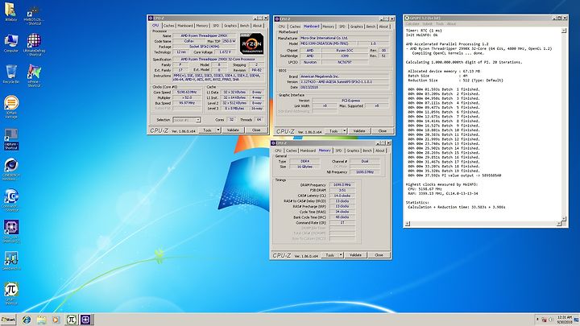
Task: Switch to the GPUPI pi icon on the taskbar
Action: click(x=71, y=320)
